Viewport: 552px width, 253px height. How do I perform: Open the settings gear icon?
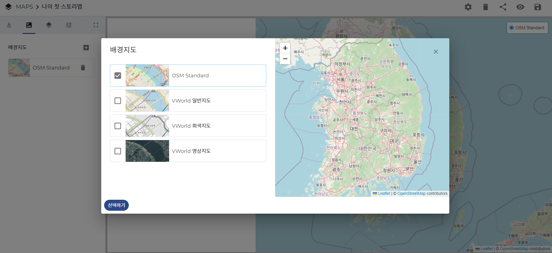pyautogui.click(x=468, y=7)
